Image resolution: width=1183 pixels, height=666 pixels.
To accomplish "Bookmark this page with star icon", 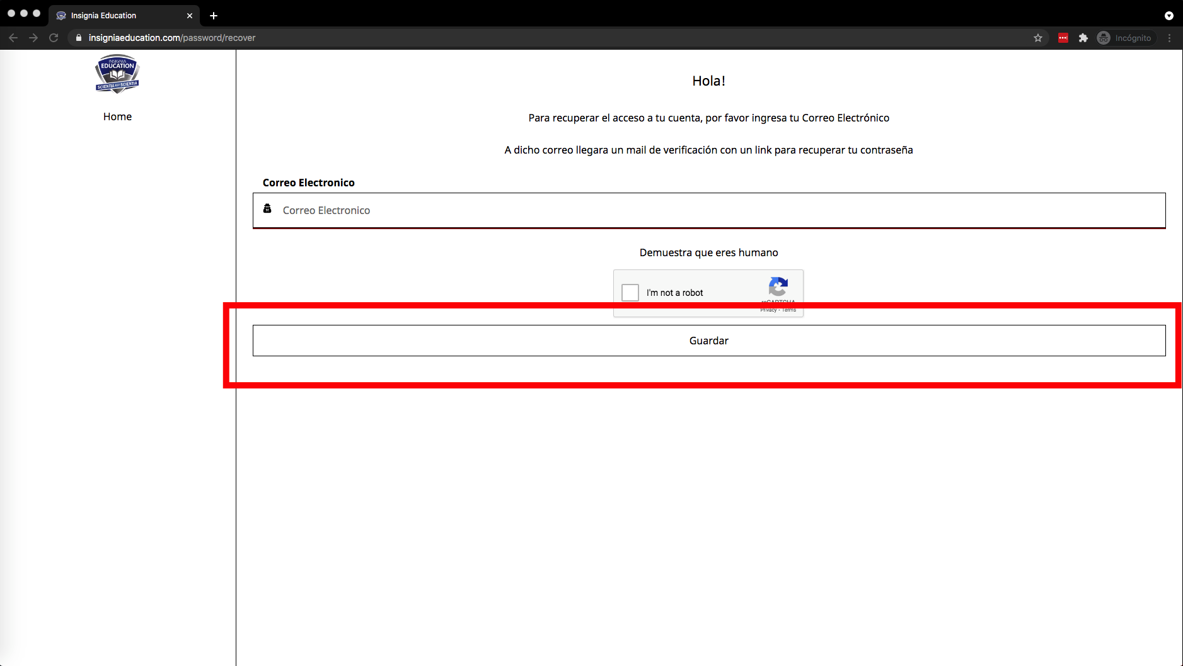I will point(1038,38).
